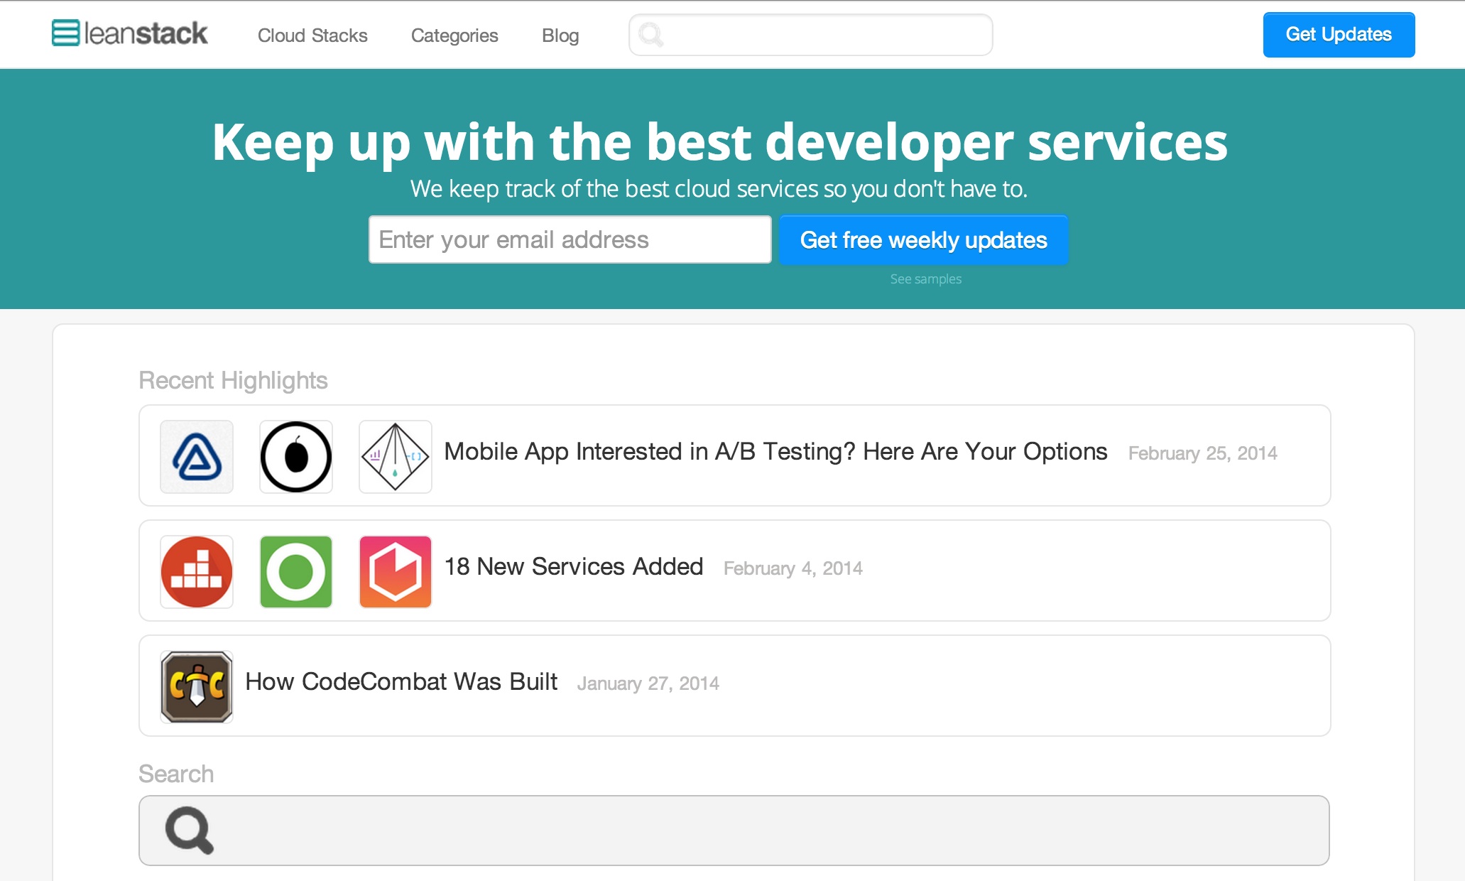Click the Search section heading
This screenshot has width=1465, height=881.
(176, 774)
